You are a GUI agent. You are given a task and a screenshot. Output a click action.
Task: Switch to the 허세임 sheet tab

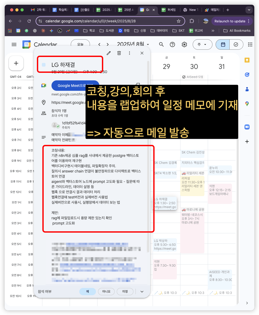(x=169, y=10)
